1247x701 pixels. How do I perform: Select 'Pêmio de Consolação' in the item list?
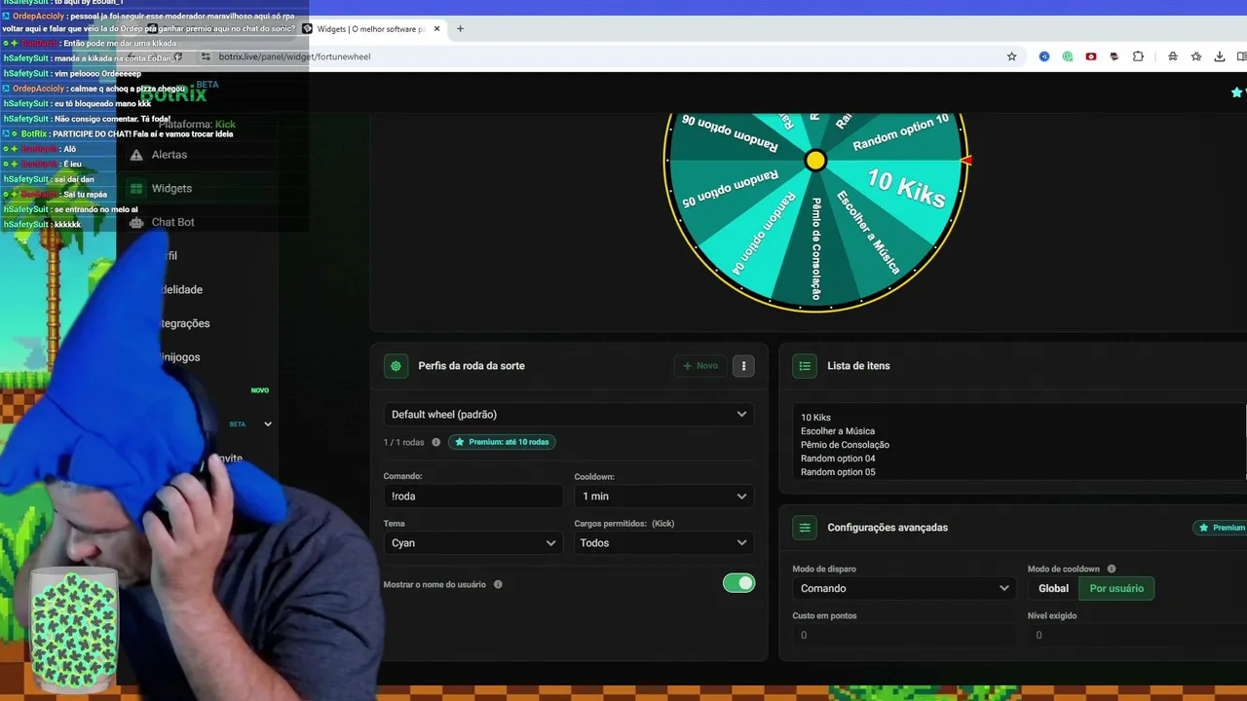point(845,445)
